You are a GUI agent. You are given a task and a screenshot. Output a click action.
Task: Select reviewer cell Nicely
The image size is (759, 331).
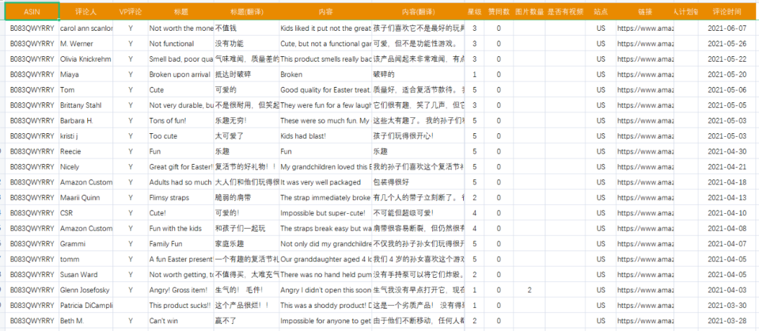[x=86, y=167]
